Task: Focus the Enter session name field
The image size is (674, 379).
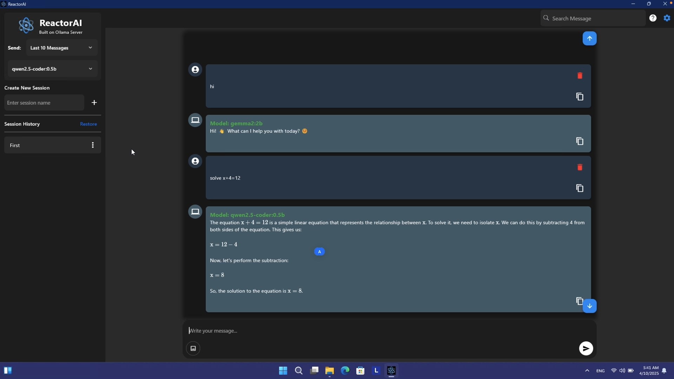Action: tap(44, 103)
